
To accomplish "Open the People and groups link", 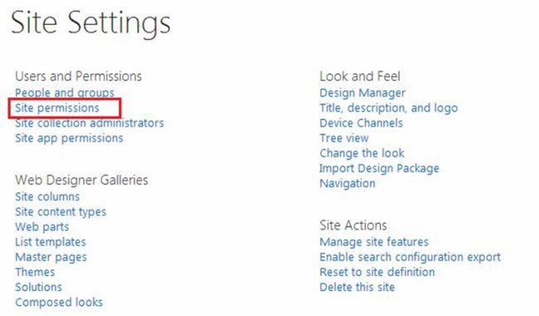I will pos(65,93).
